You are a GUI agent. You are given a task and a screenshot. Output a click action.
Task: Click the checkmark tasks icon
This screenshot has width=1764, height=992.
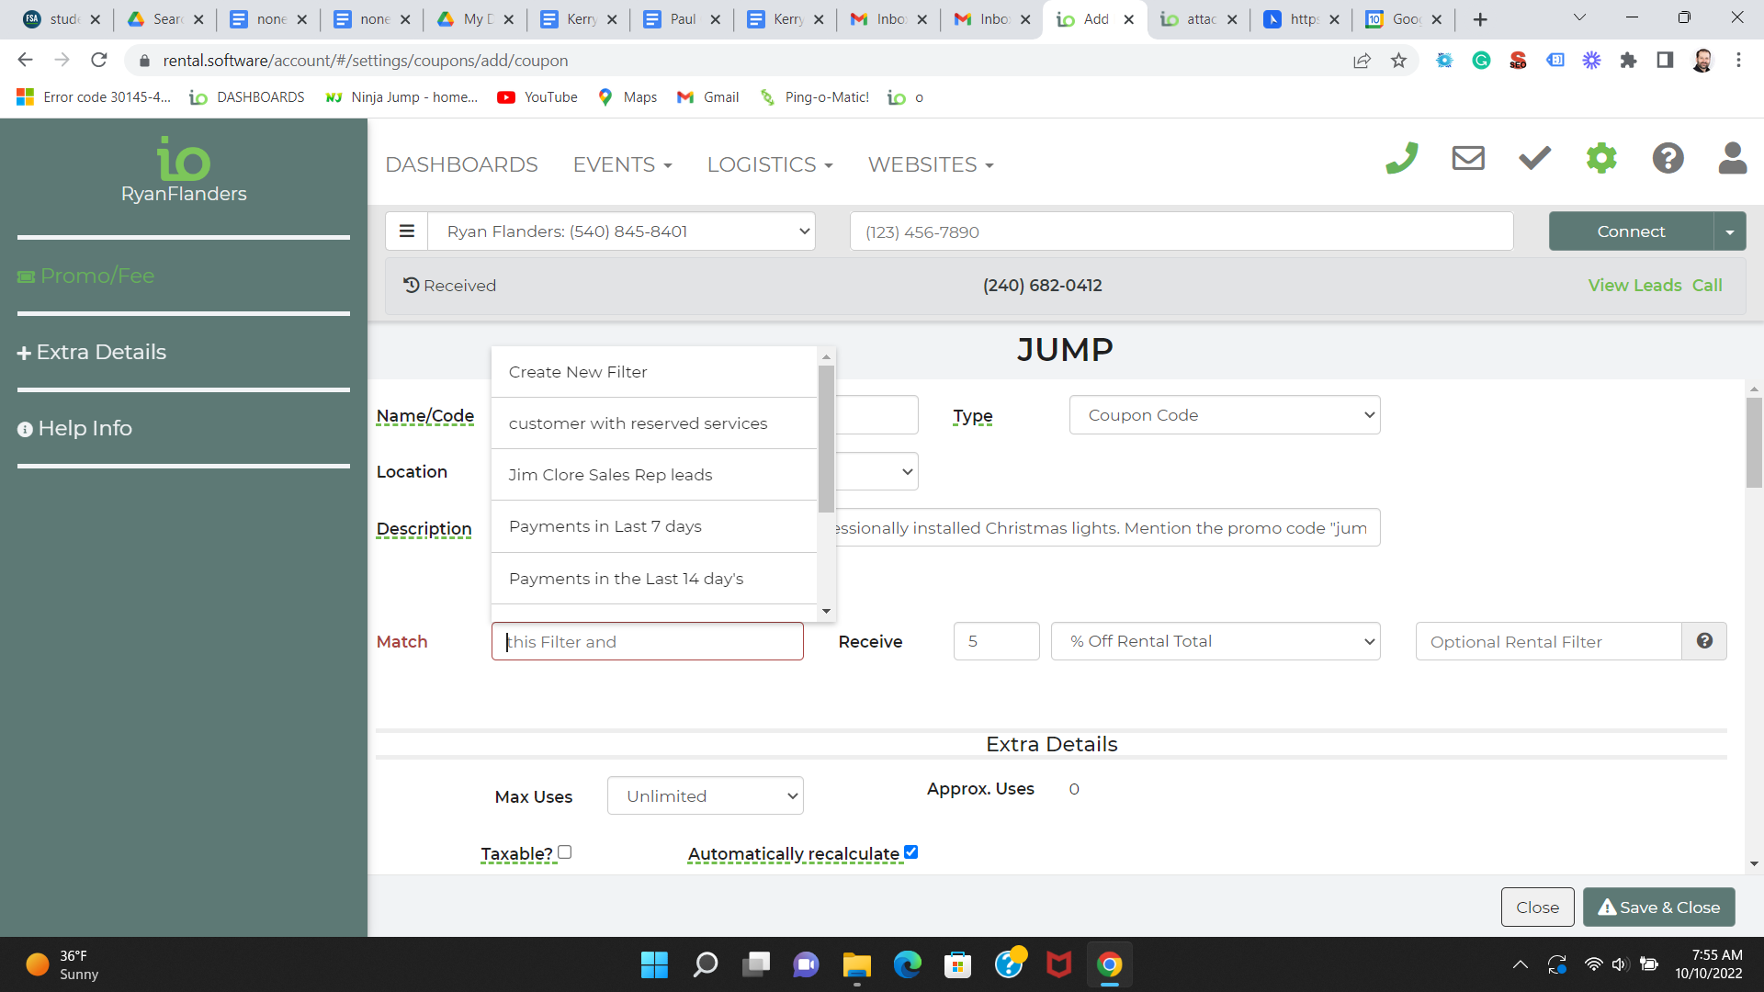tap(1534, 159)
